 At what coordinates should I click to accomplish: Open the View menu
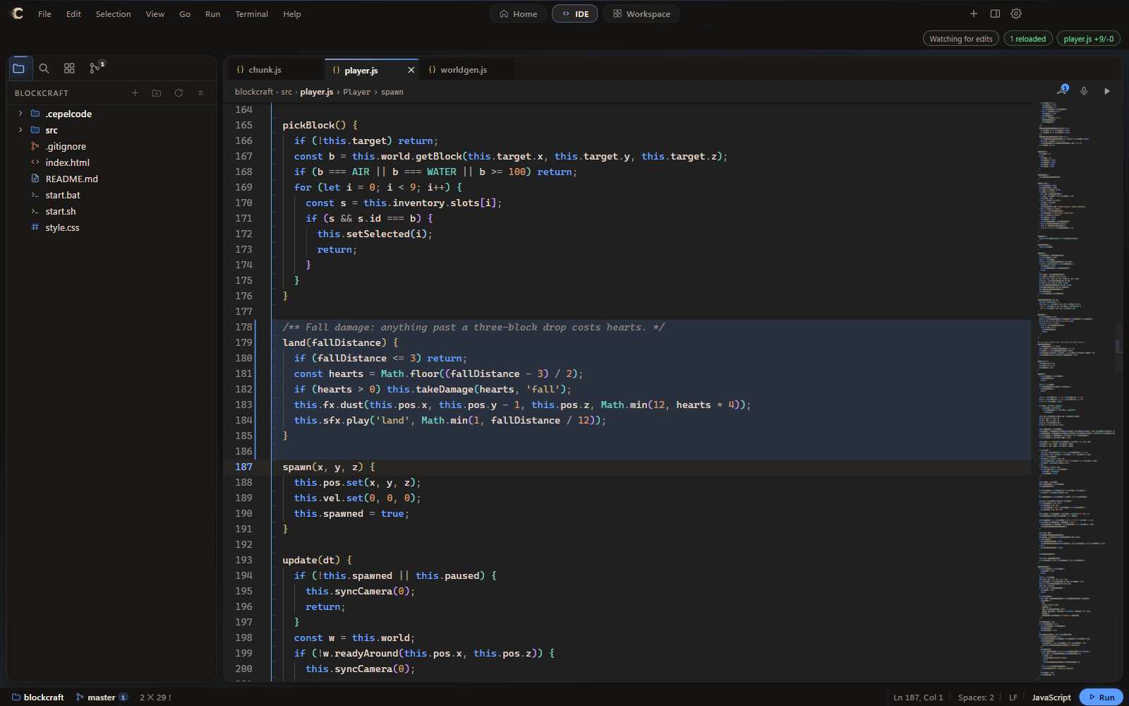pyautogui.click(x=155, y=14)
